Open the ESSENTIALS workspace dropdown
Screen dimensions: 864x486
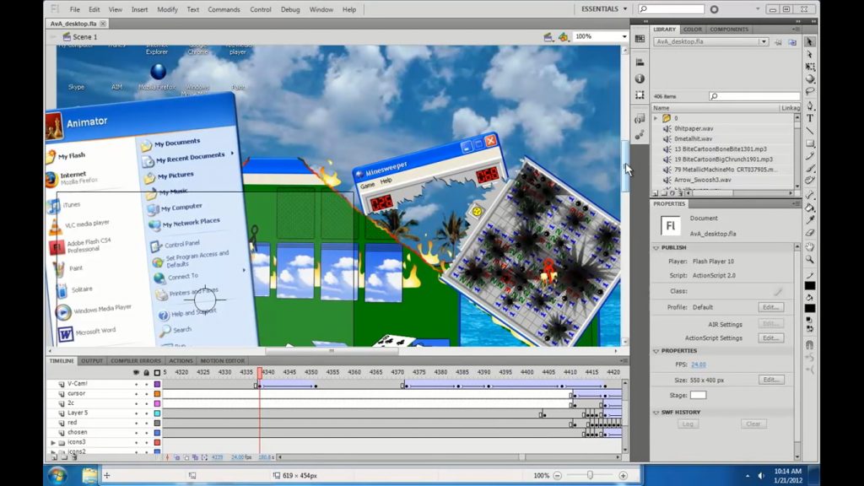pyautogui.click(x=604, y=8)
